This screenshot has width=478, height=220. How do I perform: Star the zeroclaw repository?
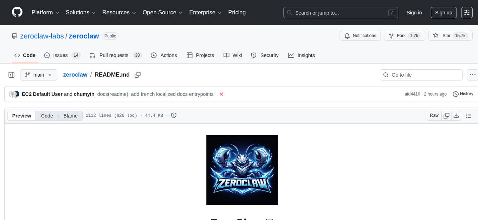tap(446, 35)
